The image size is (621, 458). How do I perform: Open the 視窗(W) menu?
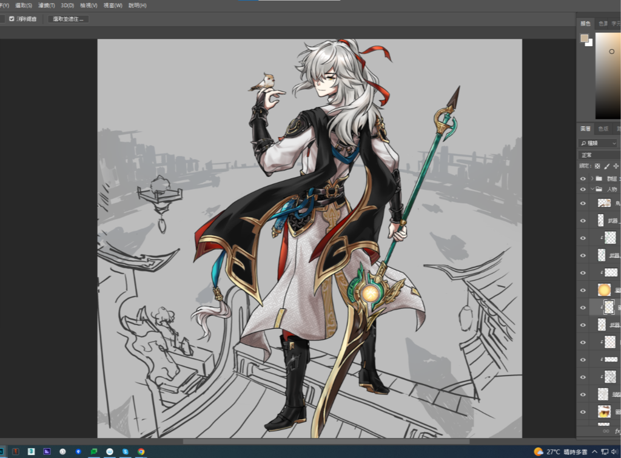pyautogui.click(x=113, y=5)
